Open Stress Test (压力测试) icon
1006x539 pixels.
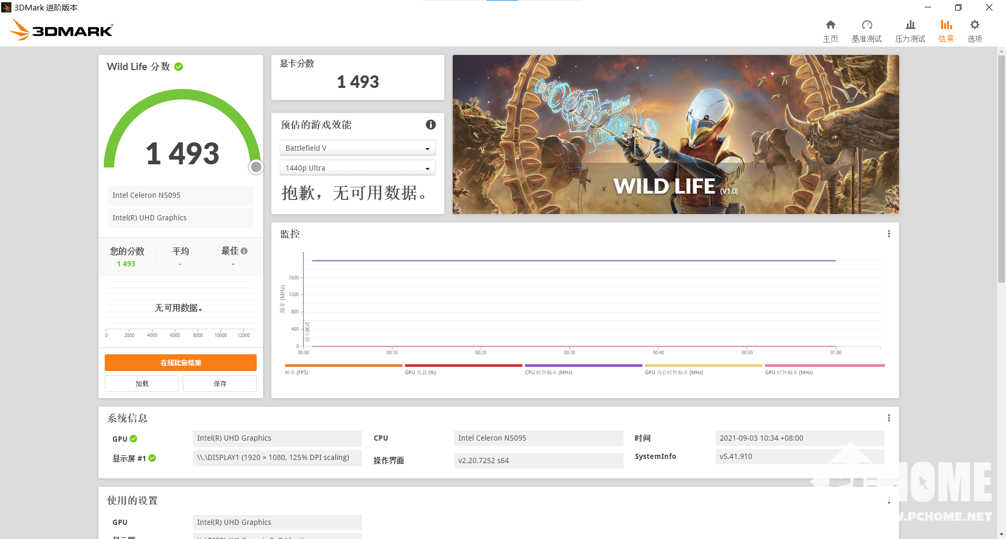click(x=910, y=25)
